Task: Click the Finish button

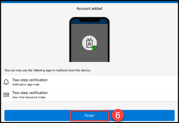Action: point(89,115)
